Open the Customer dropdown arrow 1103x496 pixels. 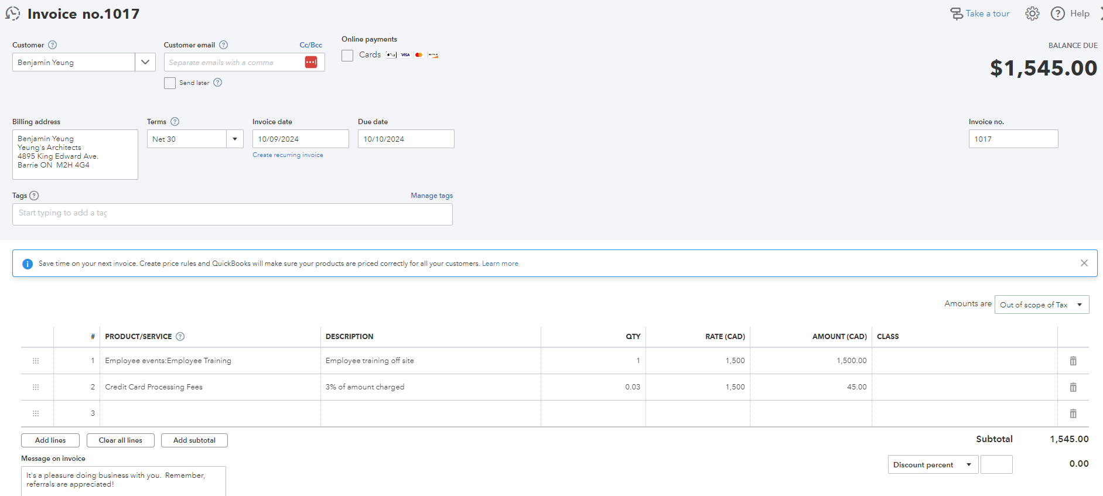[145, 62]
